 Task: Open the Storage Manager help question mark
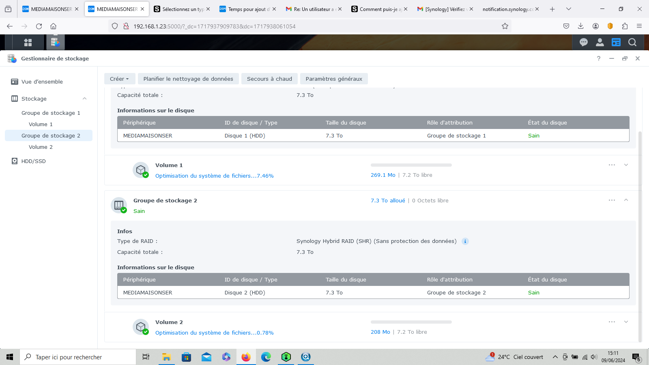(x=599, y=58)
